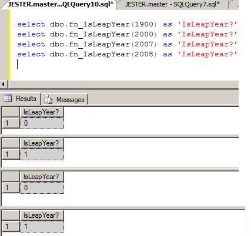Click first grid's IsLeapYear? column header
The width and height of the screenshot is (251, 236).
[x=42, y=112]
